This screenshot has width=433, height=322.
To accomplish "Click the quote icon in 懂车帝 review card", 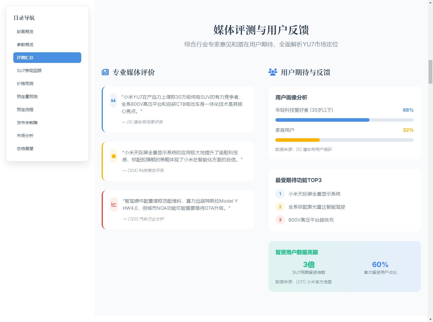I will click(x=113, y=100).
